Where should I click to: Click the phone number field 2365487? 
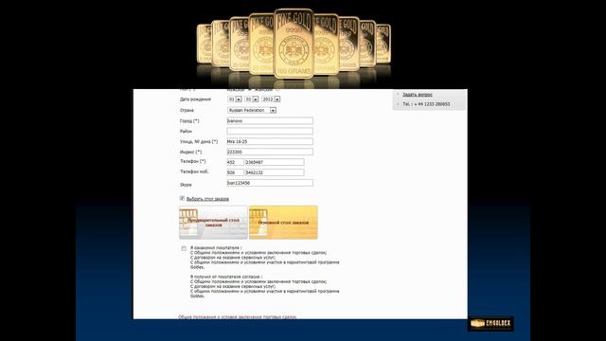[x=275, y=162]
